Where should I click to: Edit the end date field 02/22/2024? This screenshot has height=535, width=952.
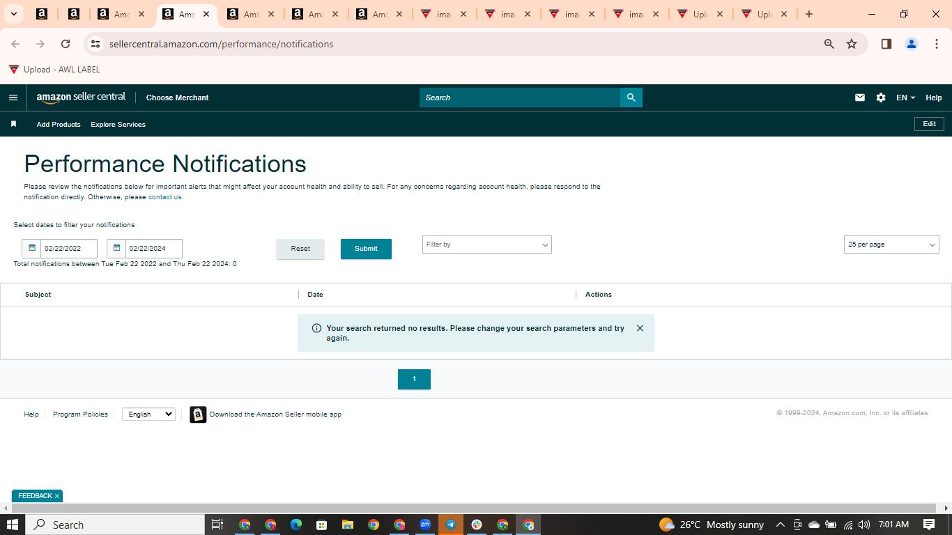(x=154, y=249)
